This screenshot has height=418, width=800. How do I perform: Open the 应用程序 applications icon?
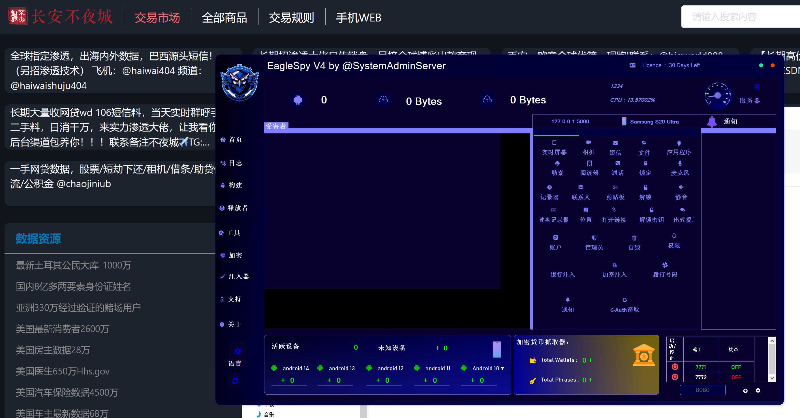click(679, 143)
